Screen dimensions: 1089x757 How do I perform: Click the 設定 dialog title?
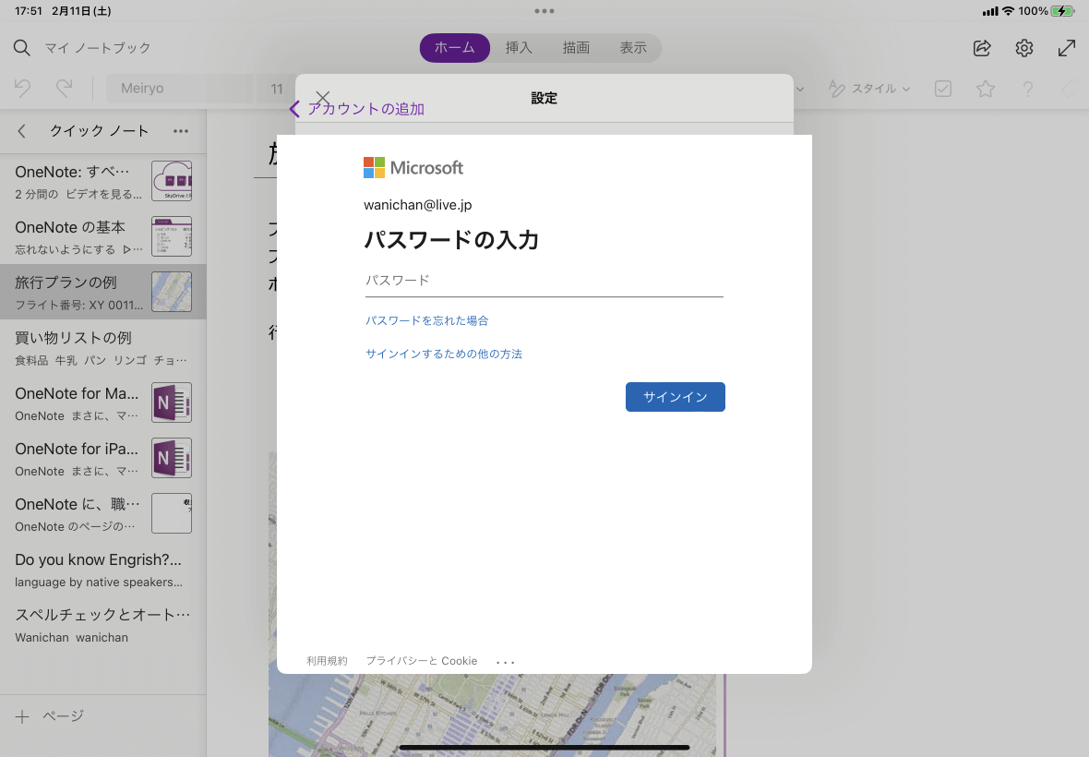click(x=544, y=98)
